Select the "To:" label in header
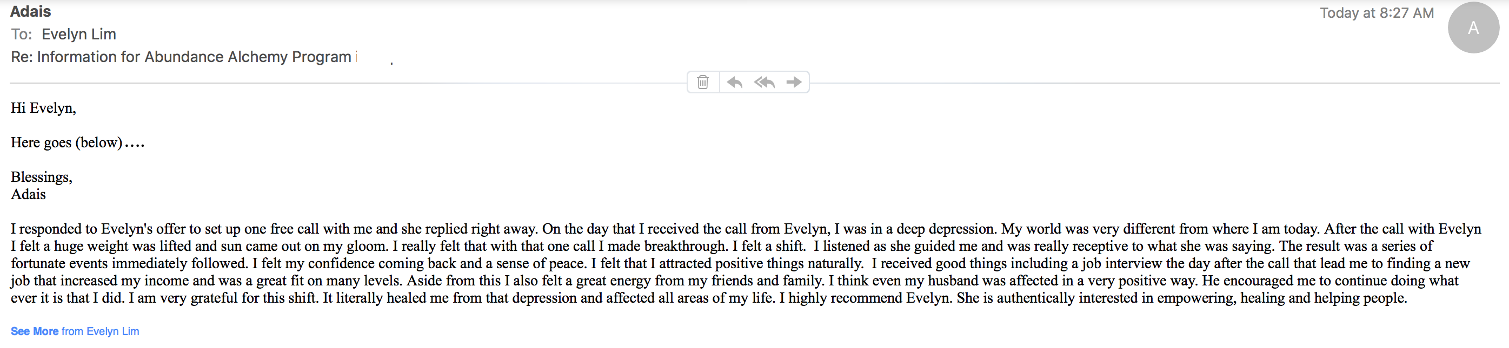The image size is (1509, 348). click(x=22, y=34)
